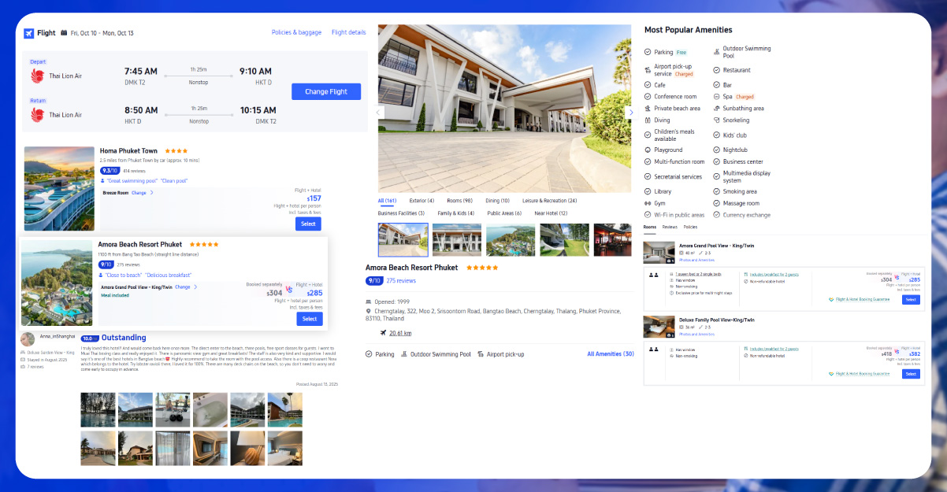Screen dimensions: 947x492
Task: Open the aerial beach thumbnail in gallery strip
Action: pos(511,240)
